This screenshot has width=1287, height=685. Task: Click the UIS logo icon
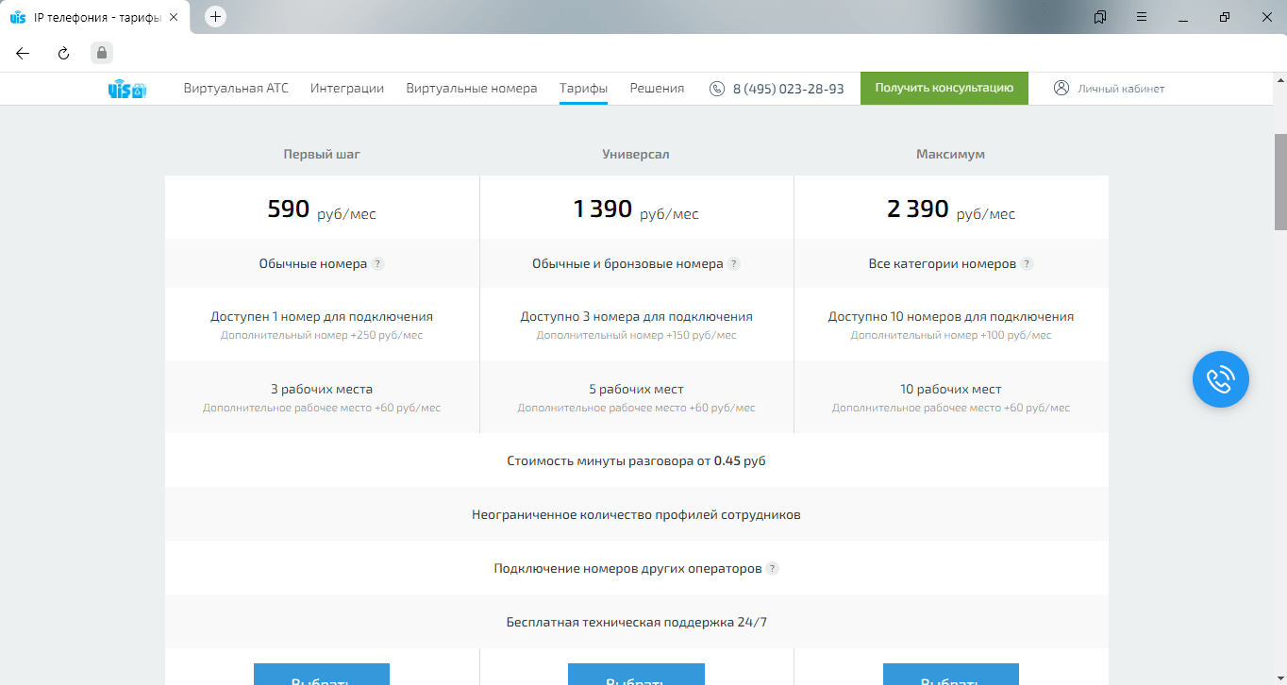pos(127,90)
